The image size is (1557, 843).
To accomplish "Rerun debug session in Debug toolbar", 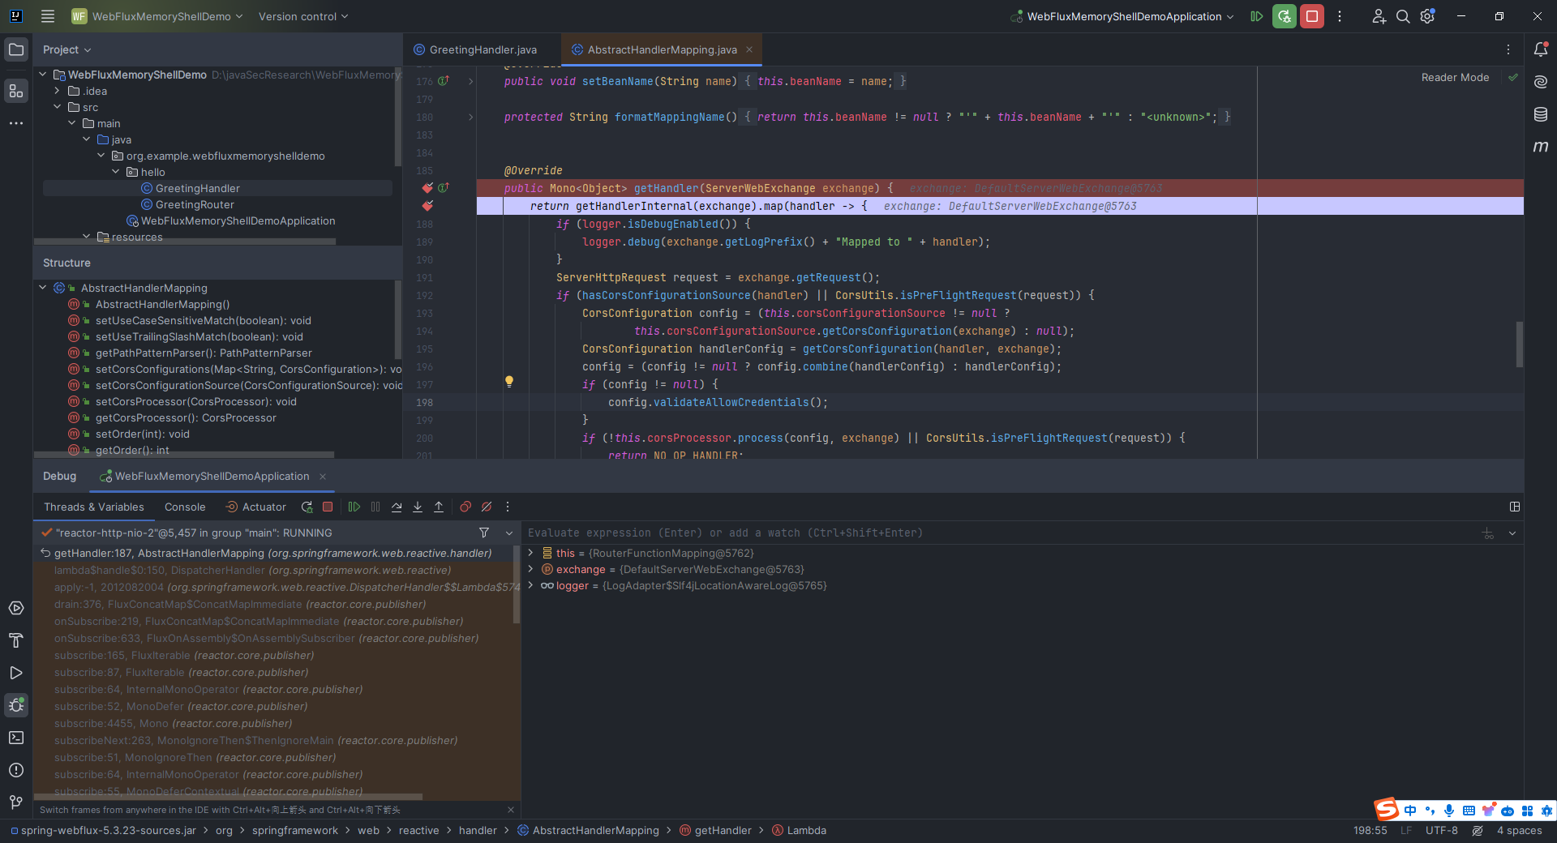I will (307, 507).
